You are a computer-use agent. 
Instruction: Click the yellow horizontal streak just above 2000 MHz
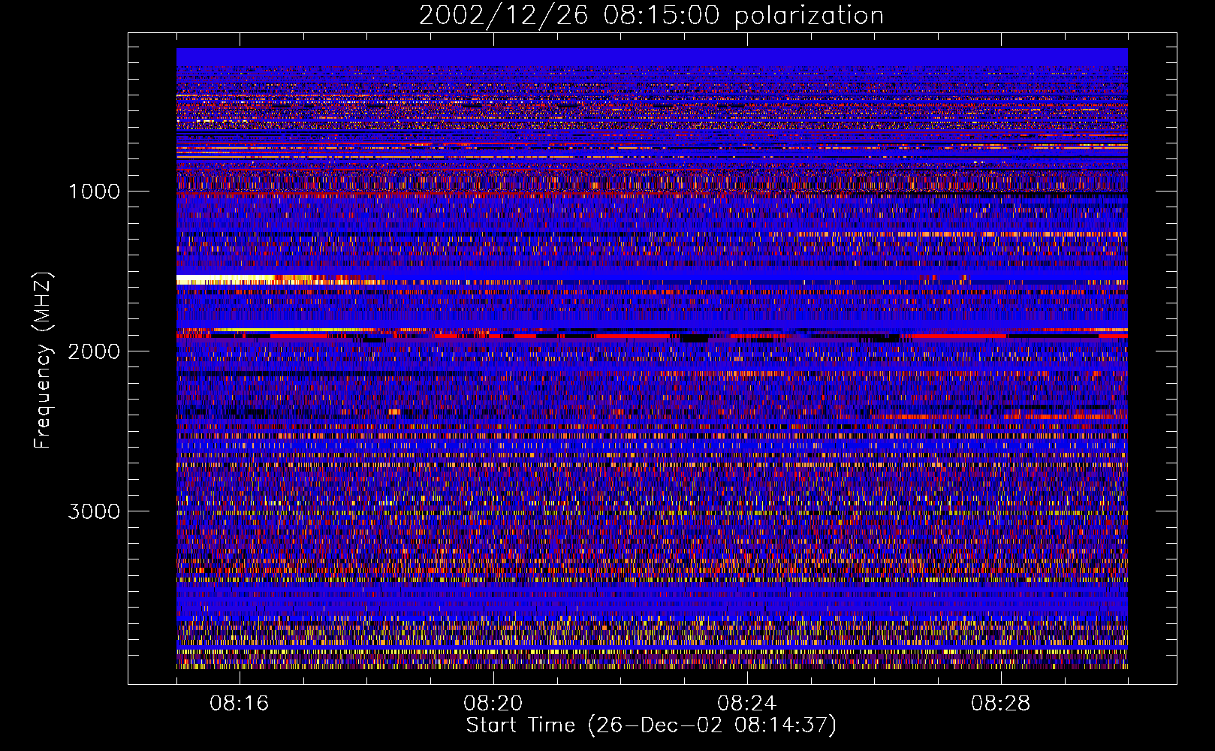point(293,330)
